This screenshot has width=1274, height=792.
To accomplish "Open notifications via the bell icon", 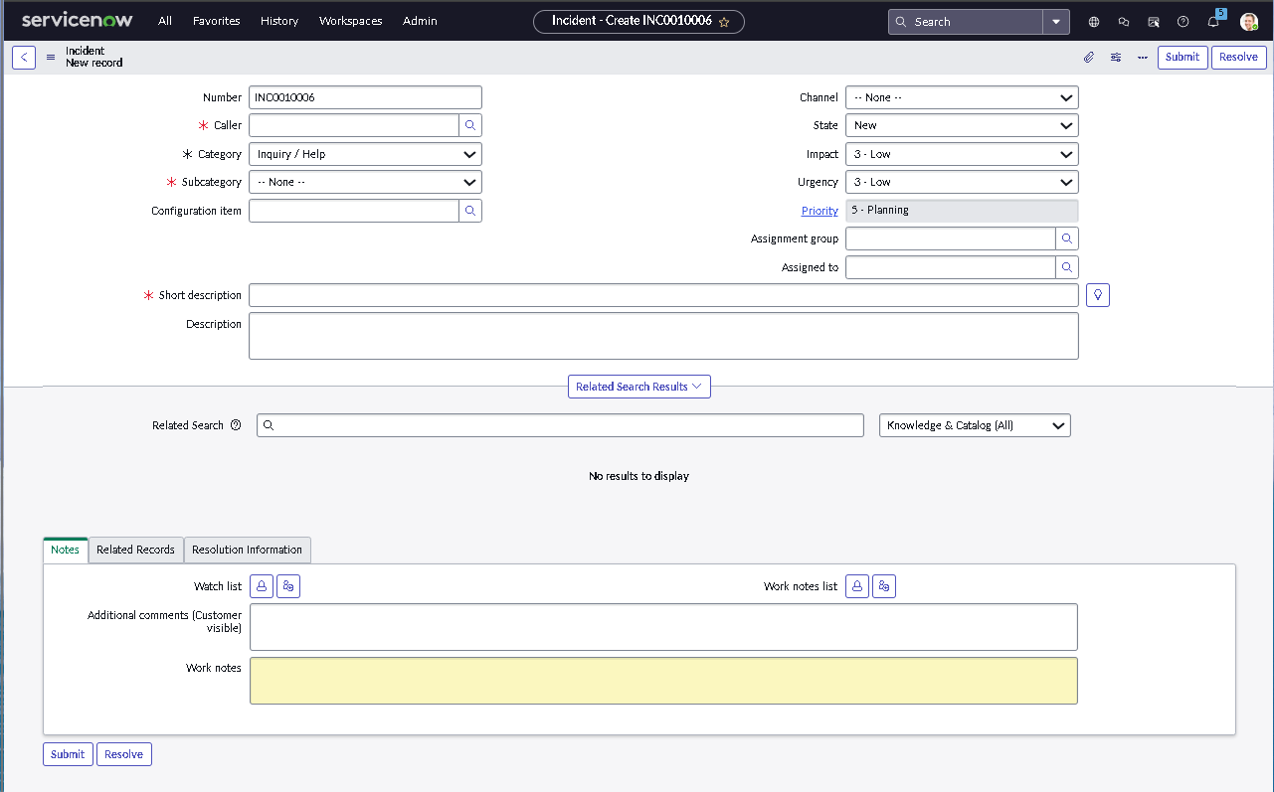I will [x=1212, y=21].
